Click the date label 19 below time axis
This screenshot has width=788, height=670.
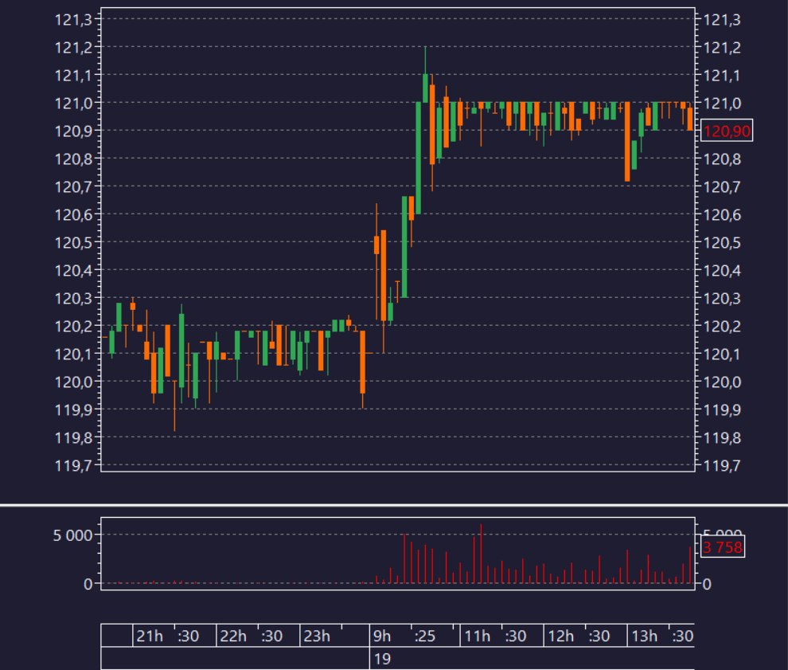382,659
